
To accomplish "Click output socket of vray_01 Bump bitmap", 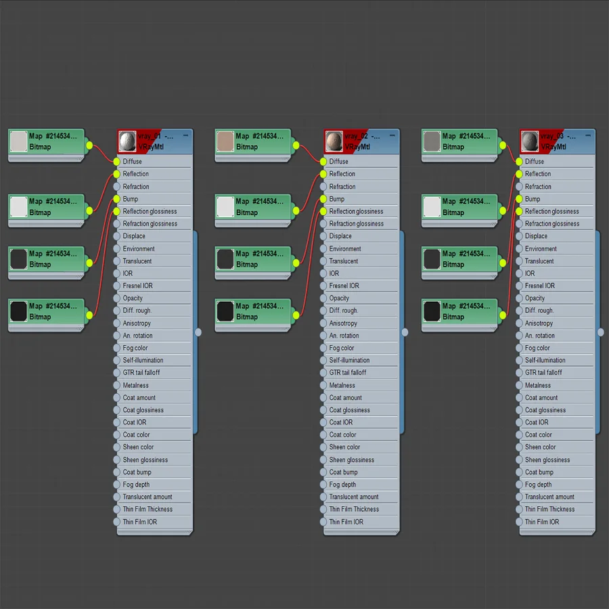I will tap(89, 263).
